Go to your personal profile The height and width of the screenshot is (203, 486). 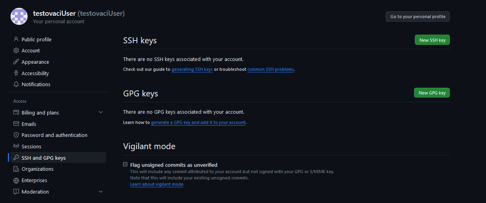418,17
